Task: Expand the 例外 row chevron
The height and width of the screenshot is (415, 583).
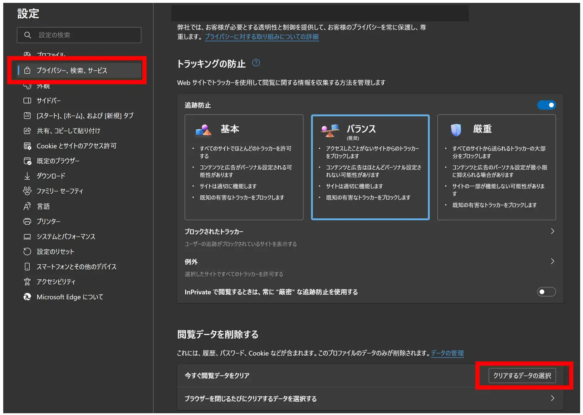Action: [552, 261]
